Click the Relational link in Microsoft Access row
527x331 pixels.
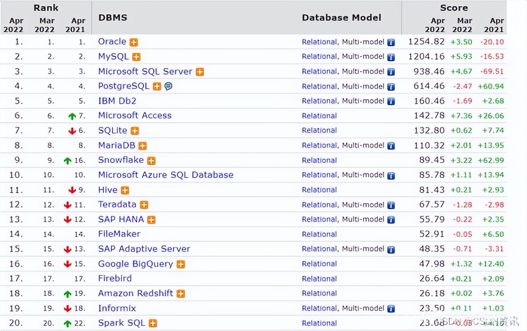(319, 116)
